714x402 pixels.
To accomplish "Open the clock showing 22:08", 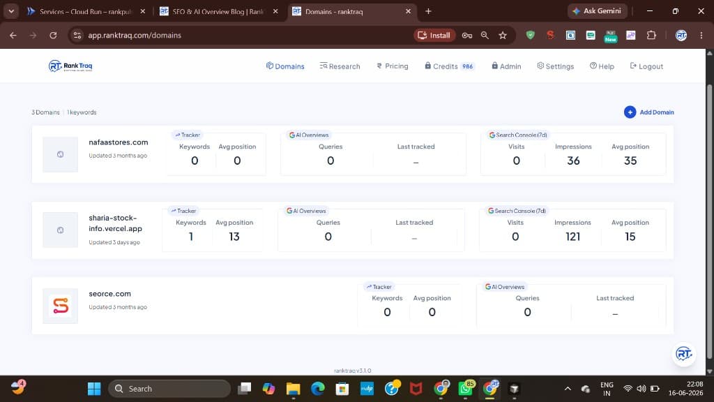I will pyautogui.click(x=685, y=388).
